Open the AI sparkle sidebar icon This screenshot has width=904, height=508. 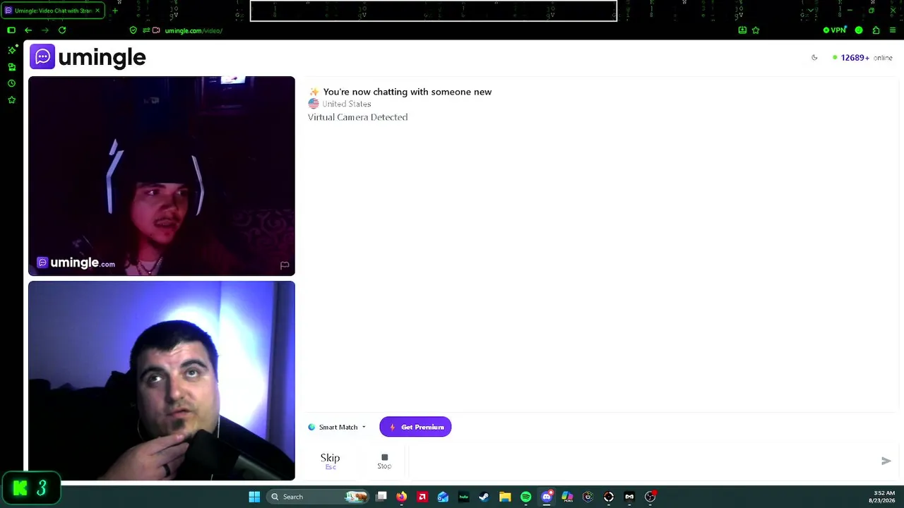pos(12,50)
